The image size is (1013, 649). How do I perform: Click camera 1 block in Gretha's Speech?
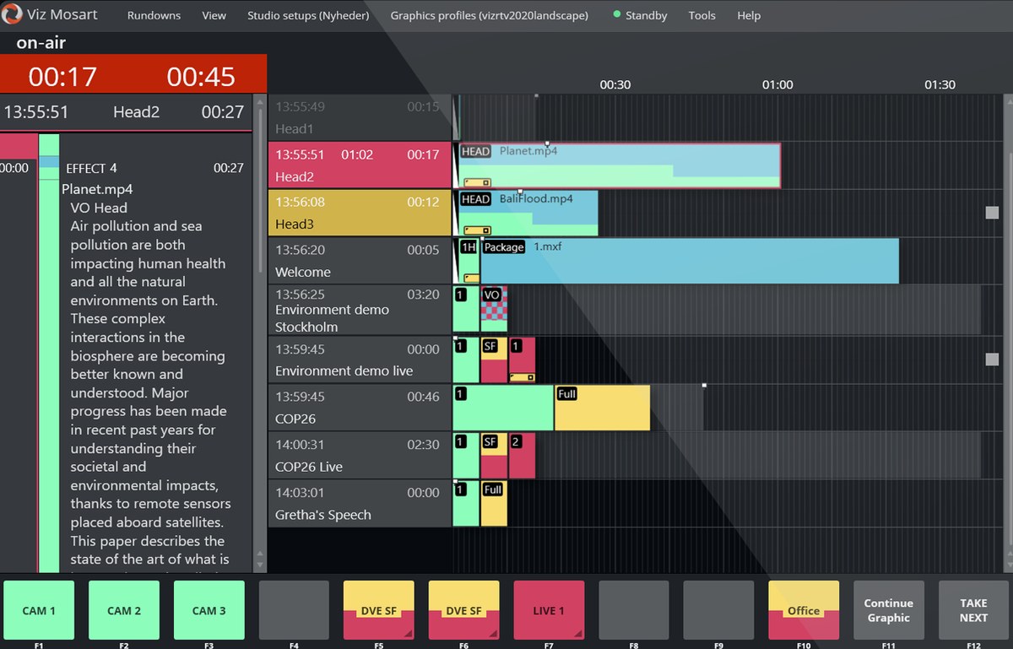tap(466, 504)
